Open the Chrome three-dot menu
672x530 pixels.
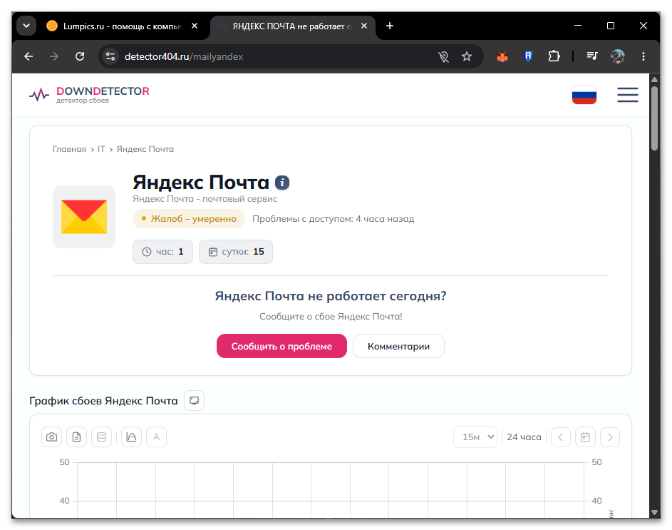pos(643,56)
